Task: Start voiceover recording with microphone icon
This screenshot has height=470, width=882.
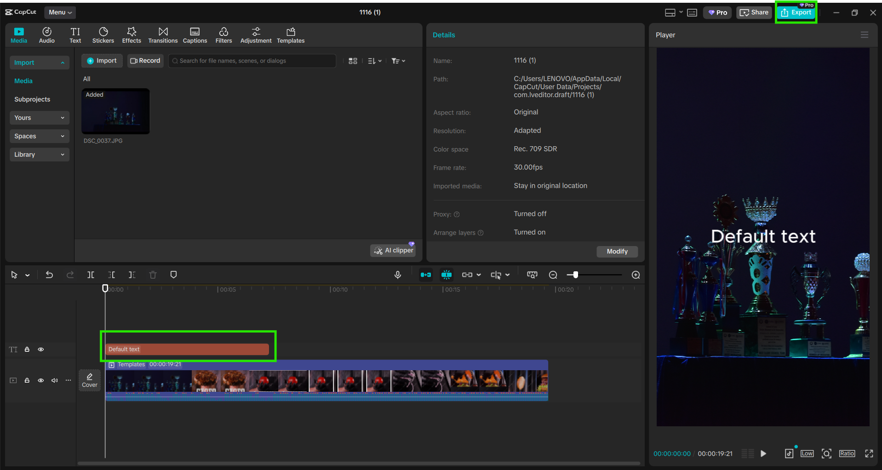Action: coord(398,275)
